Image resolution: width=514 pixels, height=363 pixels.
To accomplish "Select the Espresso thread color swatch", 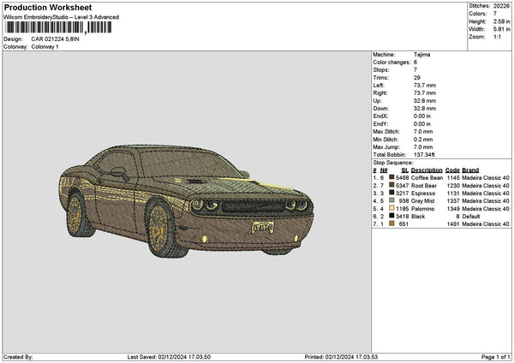I will click(x=392, y=193).
